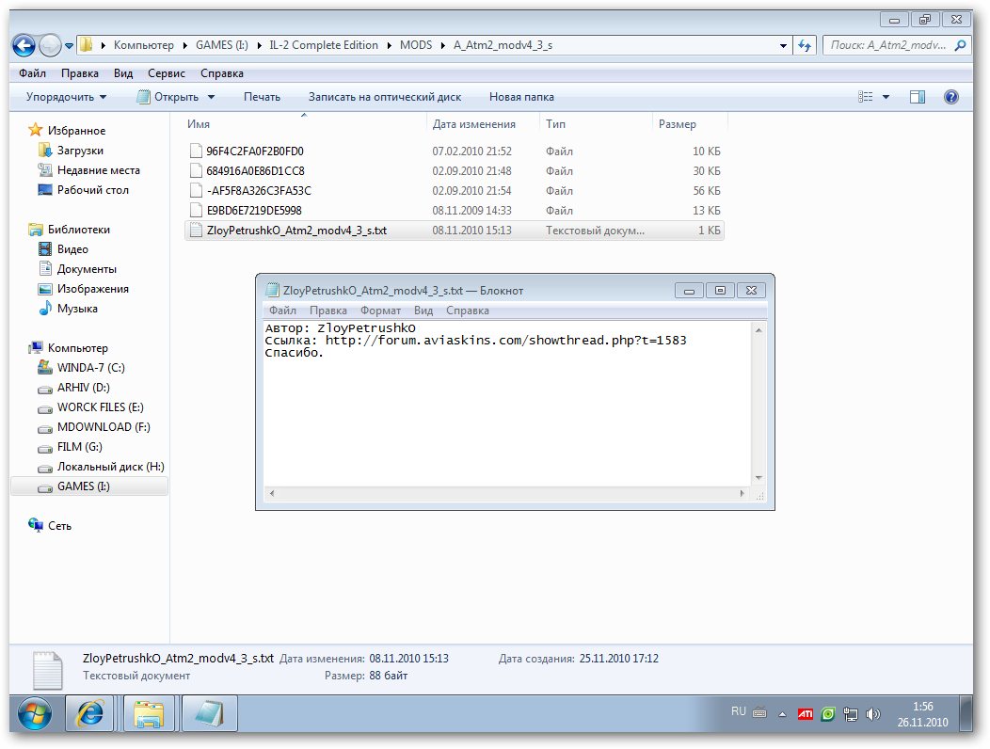
Task: Open Explorer 'Файл' menu
Action: click(32, 73)
